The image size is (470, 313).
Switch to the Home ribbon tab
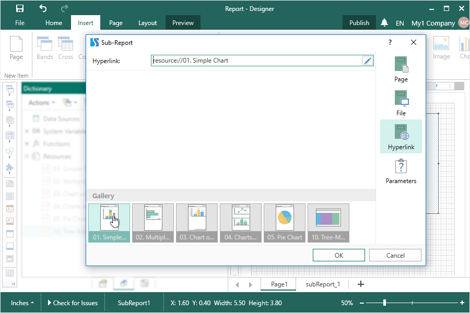(x=54, y=23)
